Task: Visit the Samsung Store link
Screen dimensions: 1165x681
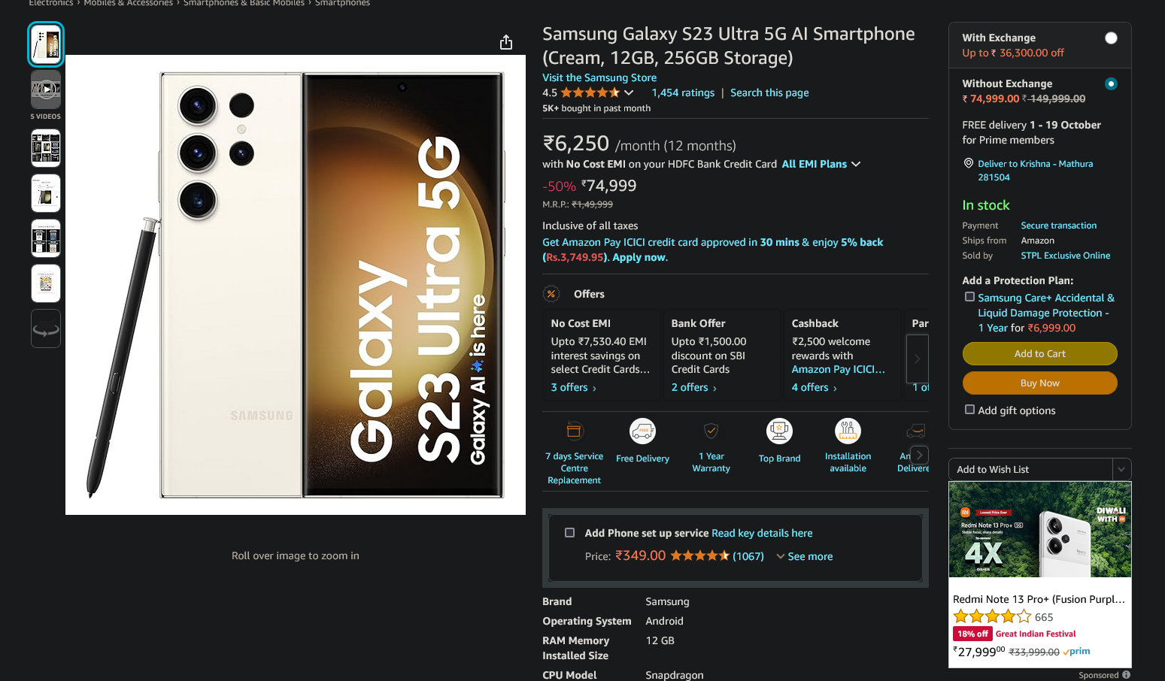Action: point(599,77)
